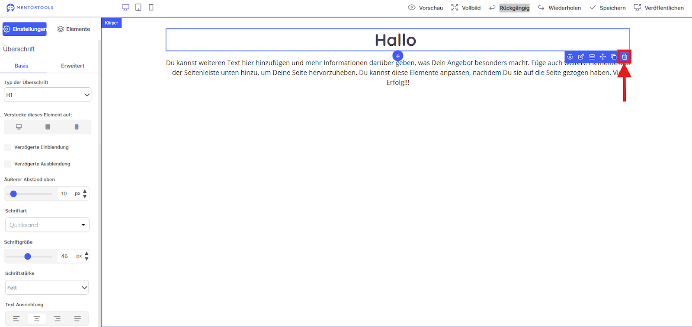Click Speichern save button
This screenshot has width=692, height=327.
(x=608, y=8)
